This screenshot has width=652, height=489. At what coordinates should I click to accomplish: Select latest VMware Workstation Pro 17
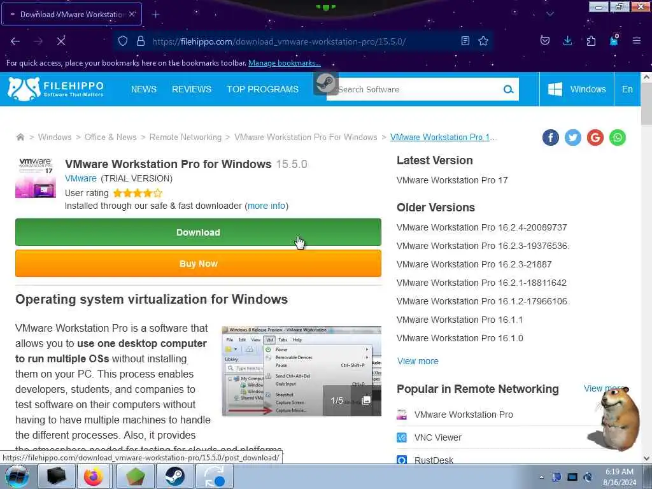tap(452, 180)
